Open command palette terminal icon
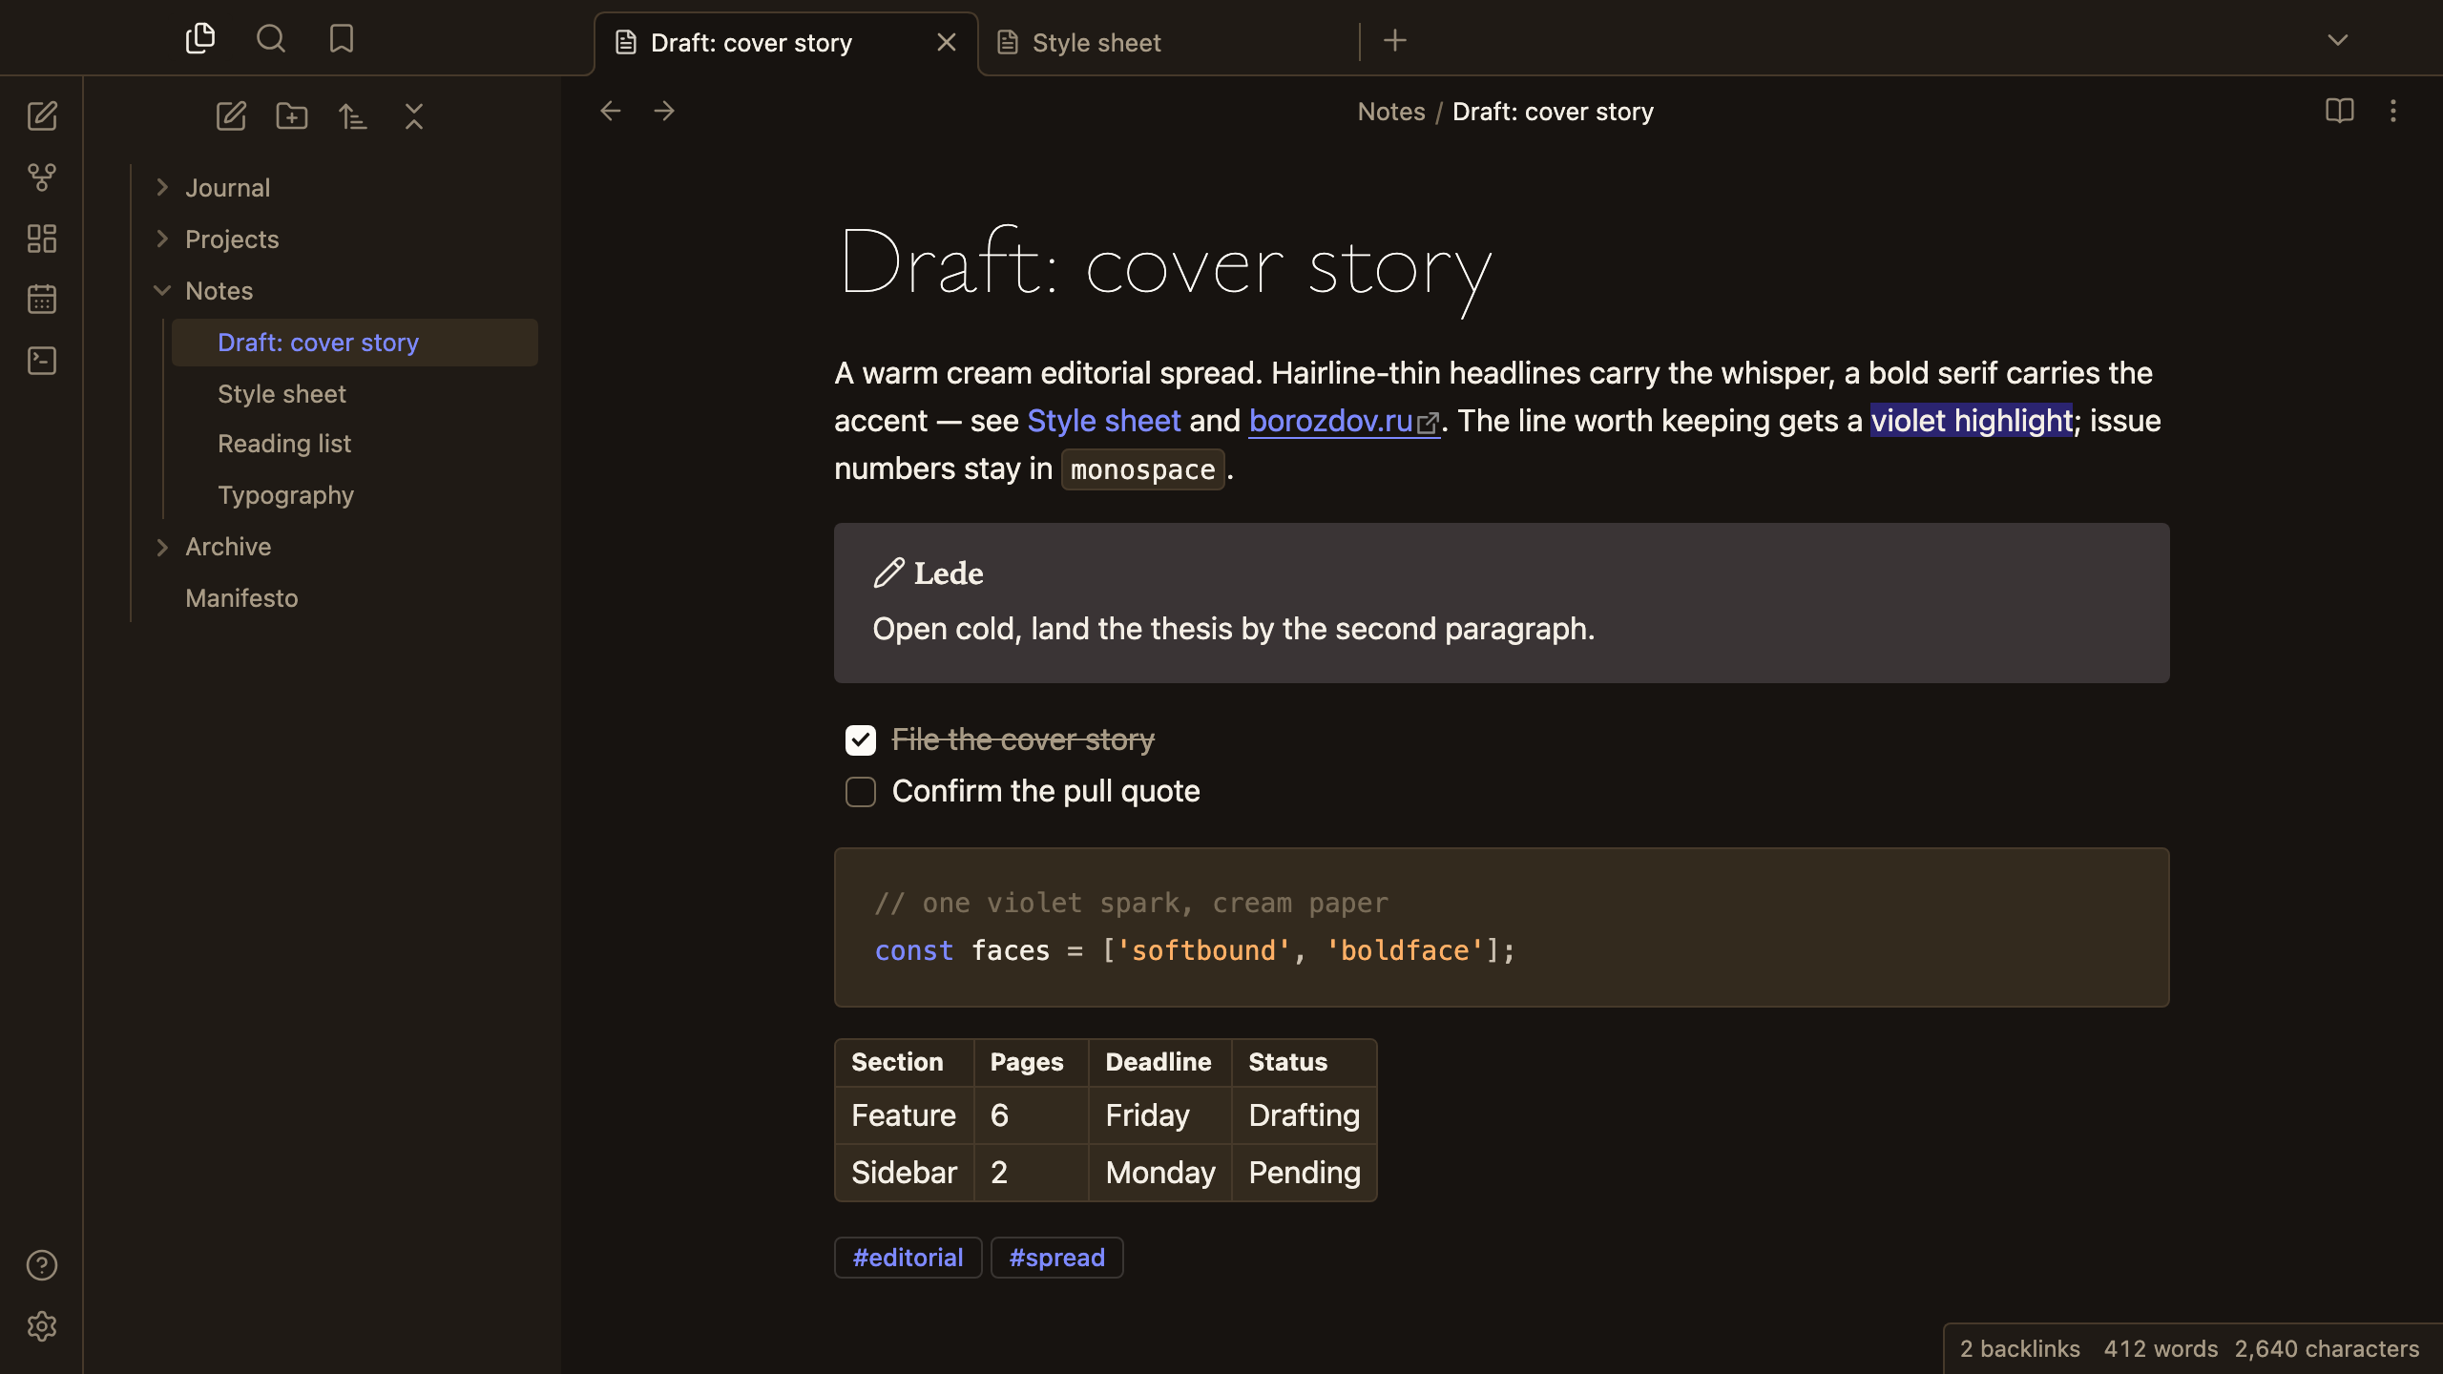The height and width of the screenshot is (1374, 2443). point(42,361)
